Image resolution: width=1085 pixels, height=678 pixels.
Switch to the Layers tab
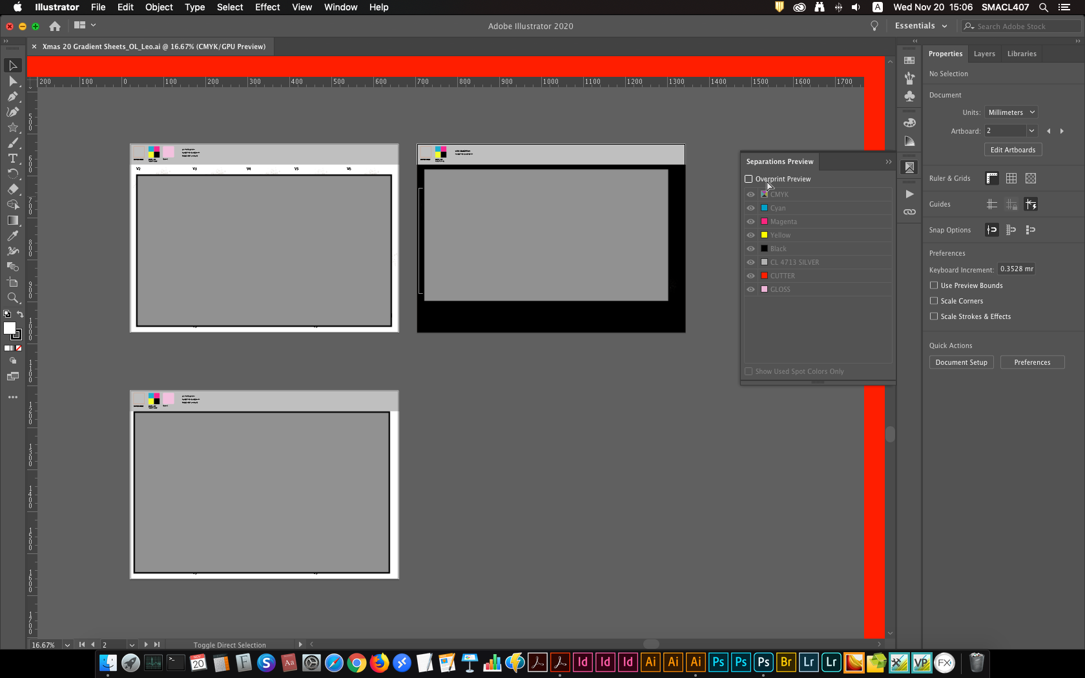point(984,54)
